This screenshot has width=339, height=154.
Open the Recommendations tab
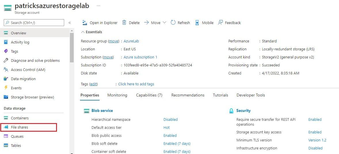(x=188, y=95)
